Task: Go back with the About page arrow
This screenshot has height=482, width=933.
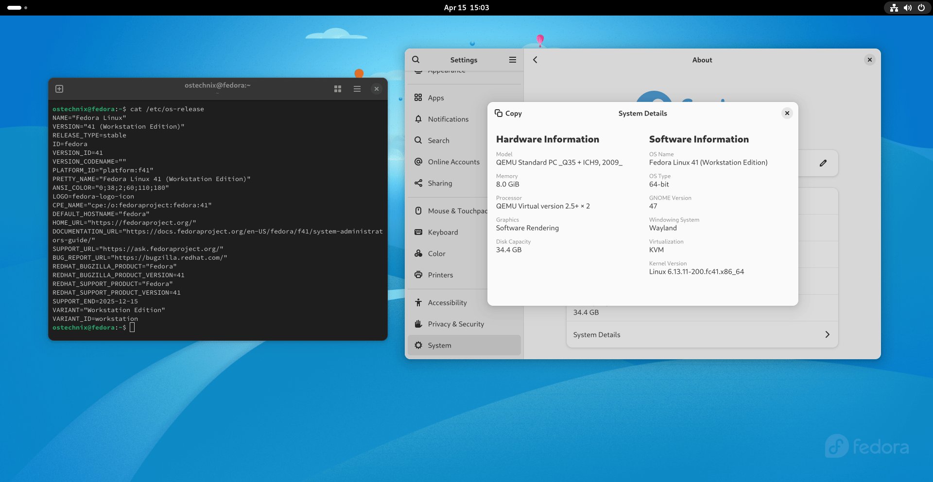Action: pos(535,60)
